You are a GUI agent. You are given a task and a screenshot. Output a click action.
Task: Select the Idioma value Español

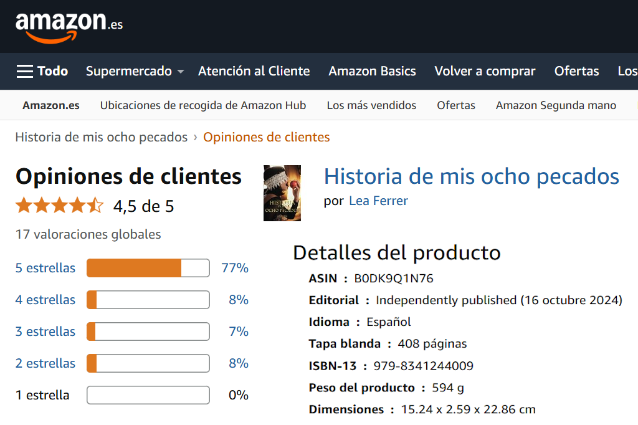coord(389,322)
